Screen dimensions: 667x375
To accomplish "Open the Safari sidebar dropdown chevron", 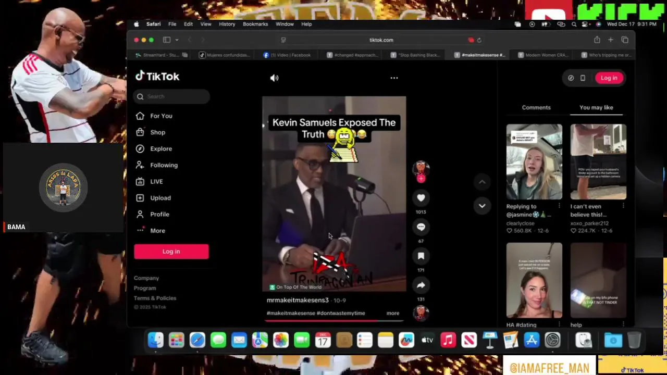I will [x=177, y=40].
